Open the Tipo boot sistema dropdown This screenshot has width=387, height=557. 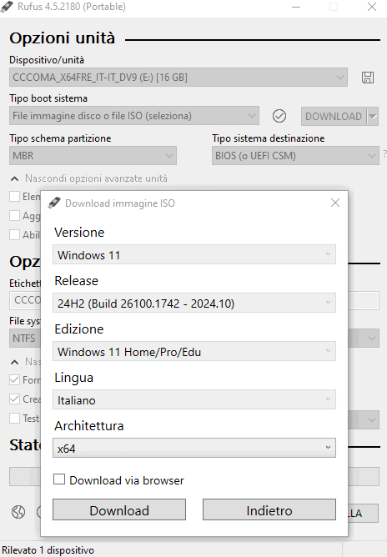pos(134,116)
